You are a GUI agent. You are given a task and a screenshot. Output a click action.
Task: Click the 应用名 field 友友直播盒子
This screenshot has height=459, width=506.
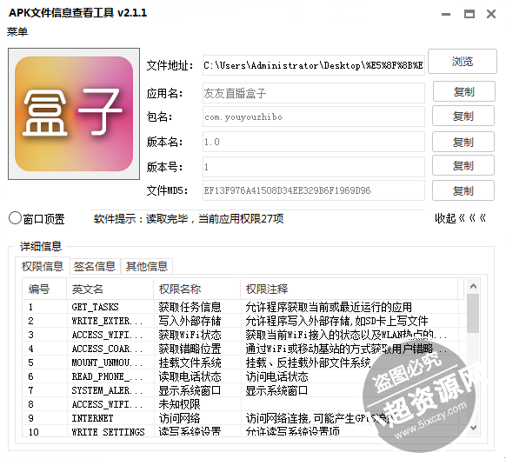point(313,93)
